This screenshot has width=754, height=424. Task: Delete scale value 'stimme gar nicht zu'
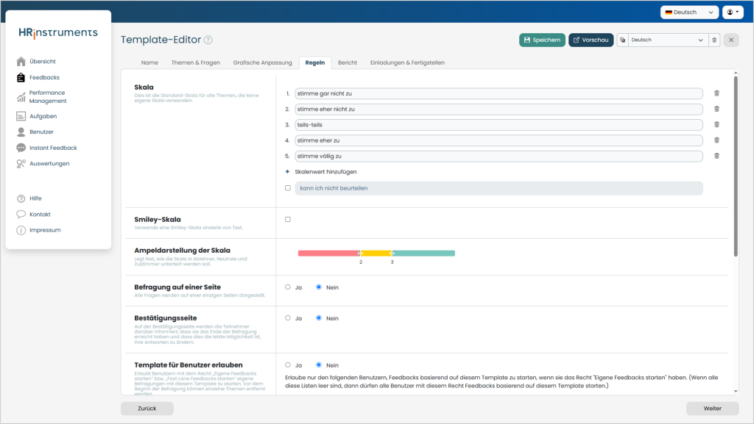[x=716, y=93]
